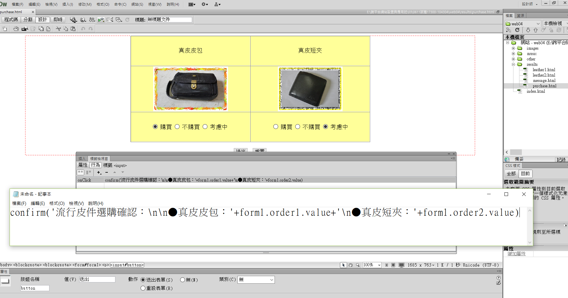
Task: Open the 插入 menu in Dreamweaver
Action: [67, 4]
